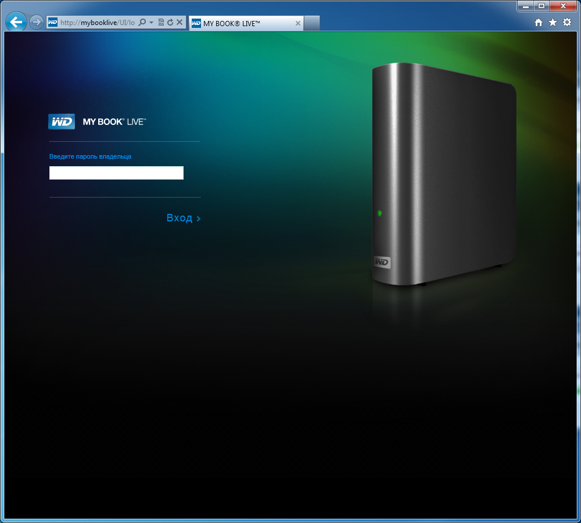Open a new blank browser tab

[312, 23]
